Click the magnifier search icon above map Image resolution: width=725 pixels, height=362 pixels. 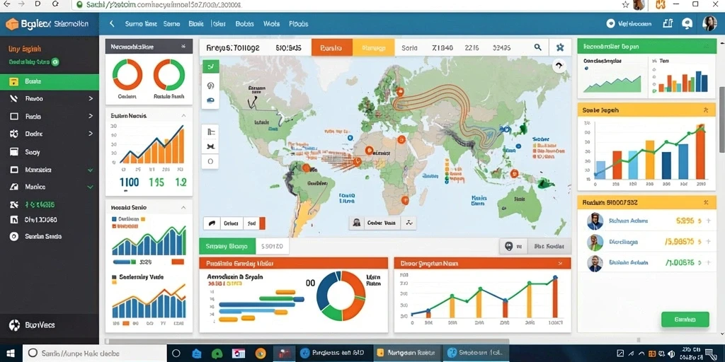click(538, 47)
